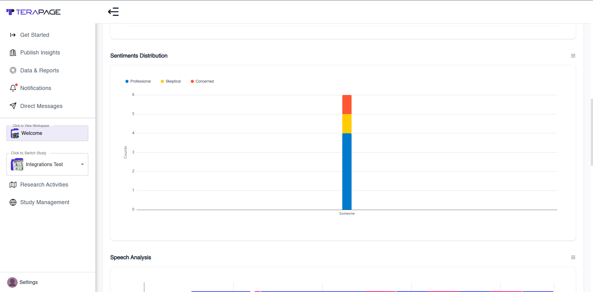Click the Terapage logo
The width and height of the screenshot is (593, 292).
(33, 12)
